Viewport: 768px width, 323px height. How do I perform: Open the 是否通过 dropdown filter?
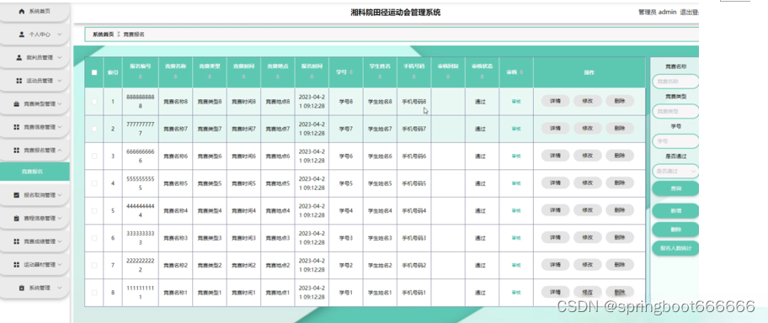pos(675,172)
